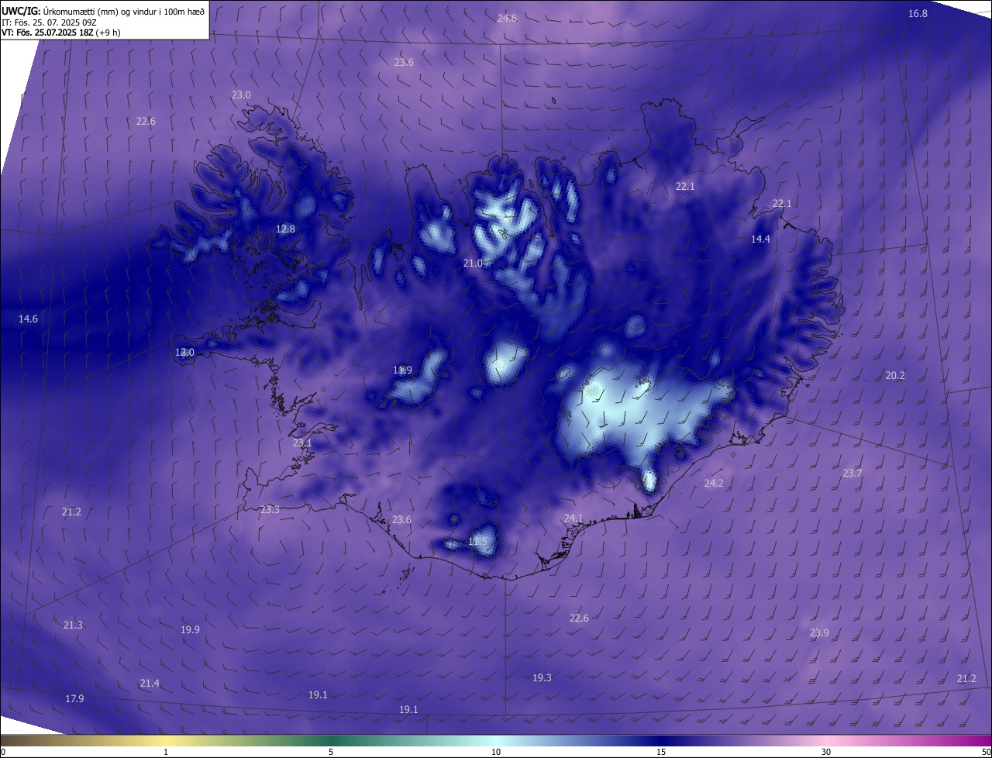The width and height of the screenshot is (992, 758).
Task: Click the 17.9 value label
Action: [74, 698]
